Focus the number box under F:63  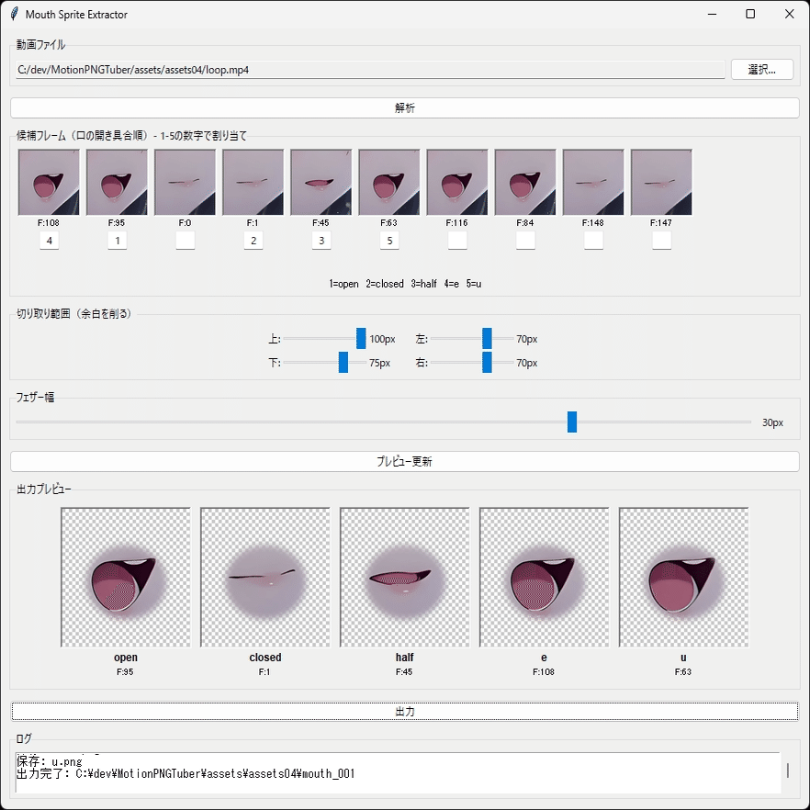point(389,241)
